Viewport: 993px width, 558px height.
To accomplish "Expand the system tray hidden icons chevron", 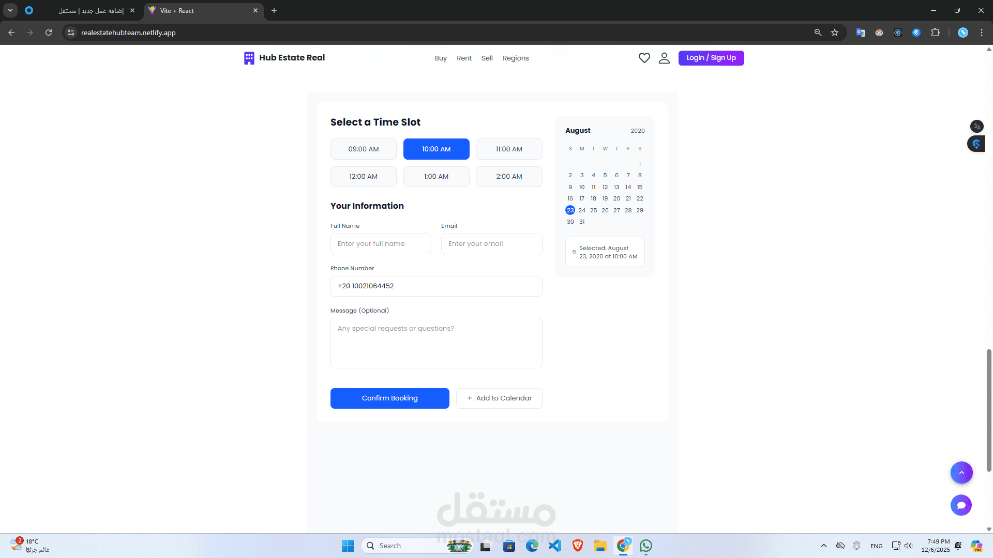I will 824,546.
